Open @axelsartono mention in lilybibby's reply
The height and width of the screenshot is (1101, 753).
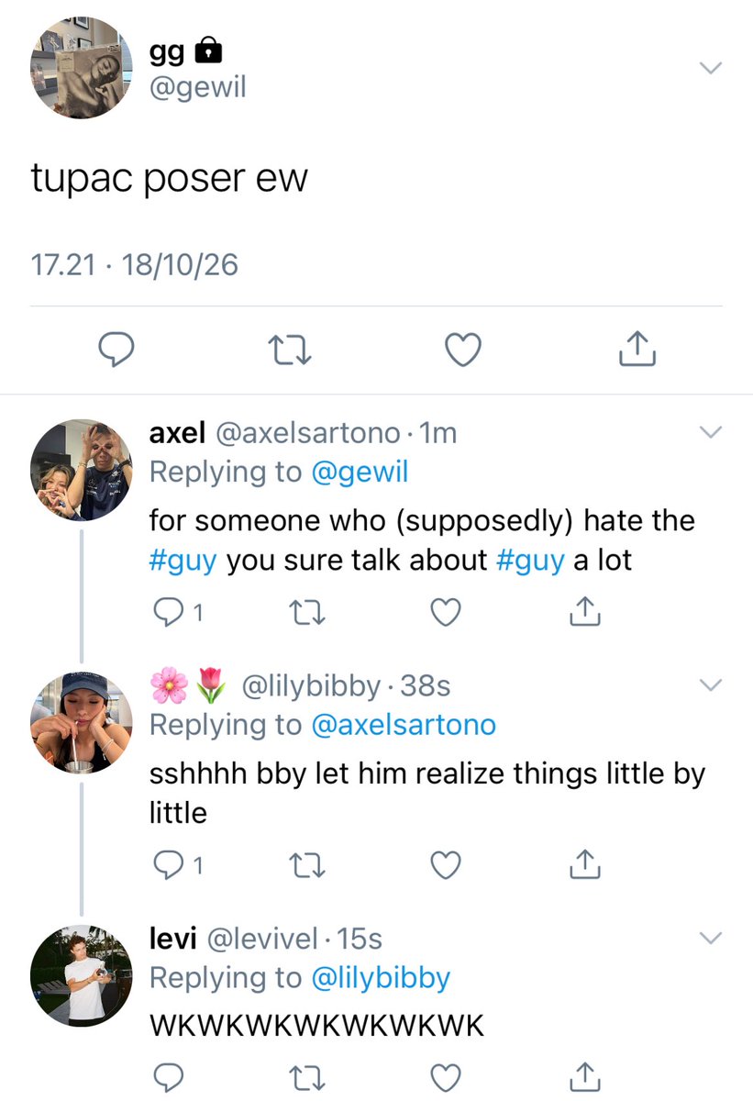[x=404, y=725]
